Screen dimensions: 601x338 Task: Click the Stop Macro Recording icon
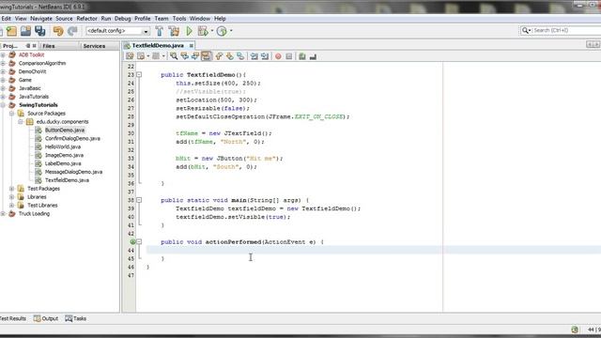pyautogui.click(x=289, y=56)
